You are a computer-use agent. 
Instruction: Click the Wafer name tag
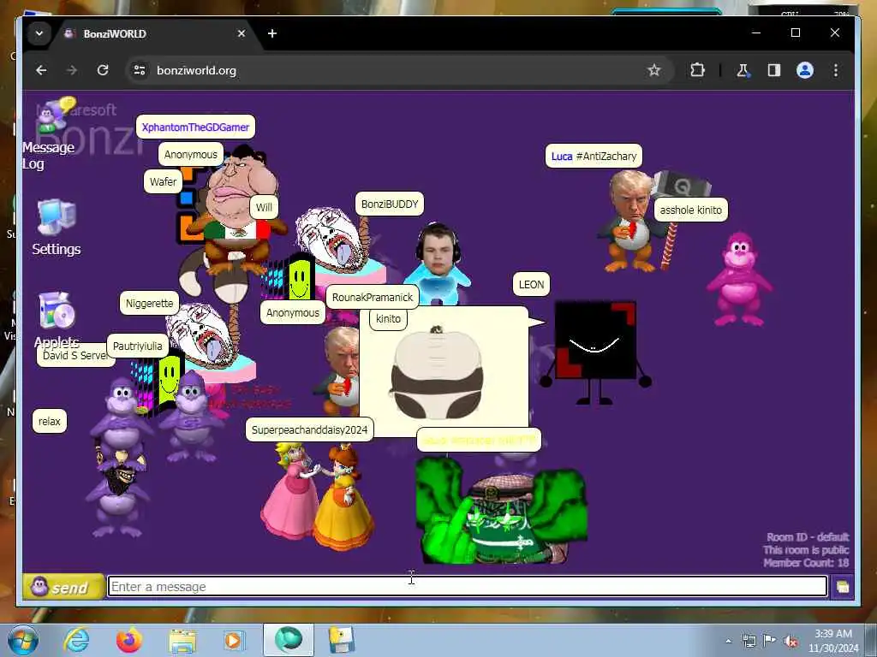coord(164,181)
